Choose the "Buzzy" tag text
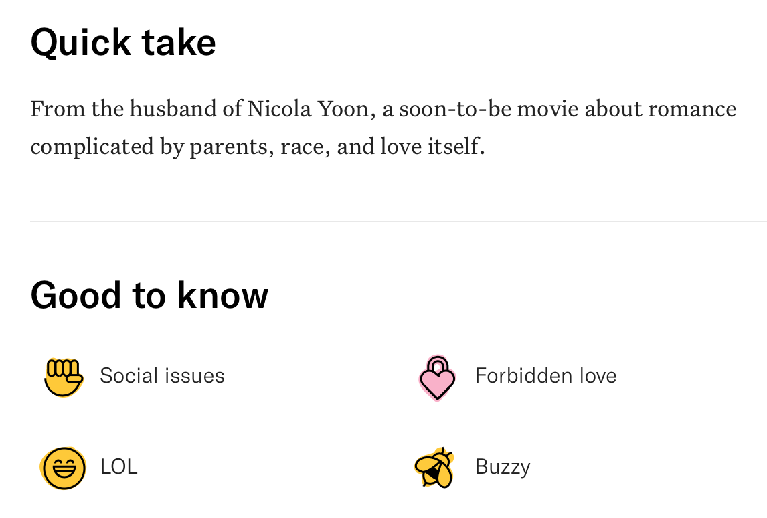This screenshot has width=767, height=518. coord(503,467)
